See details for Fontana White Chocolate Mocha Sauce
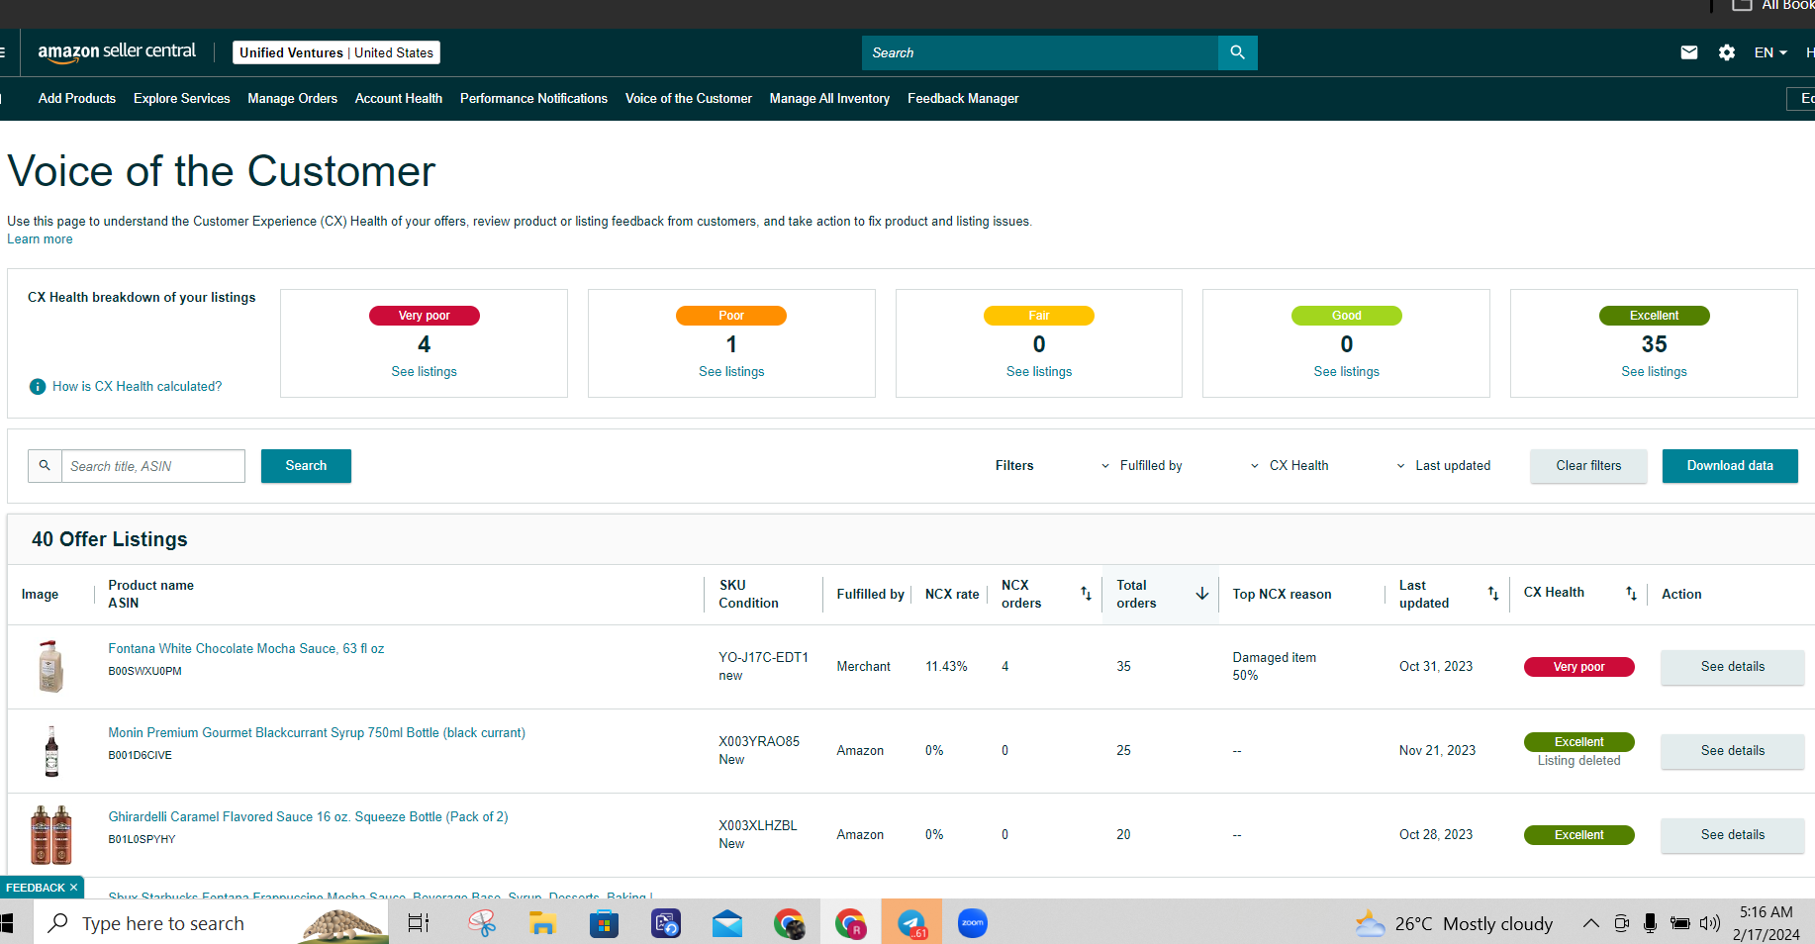The width and height of the screenshot is (1815, 944). click(x=1733, y=667)
